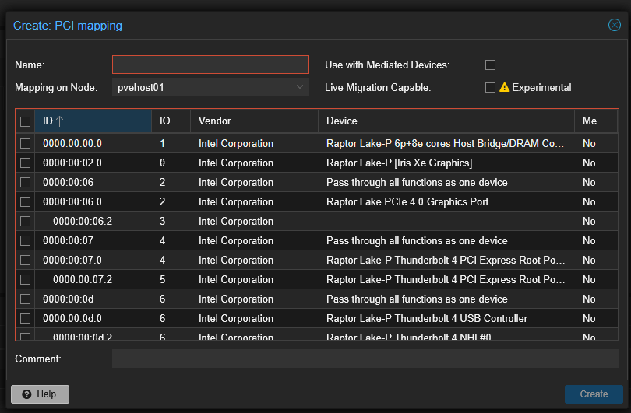Tick checkbox for 0000:00:0d row
This screenshot has height=413, width=631.
(26, 299)
